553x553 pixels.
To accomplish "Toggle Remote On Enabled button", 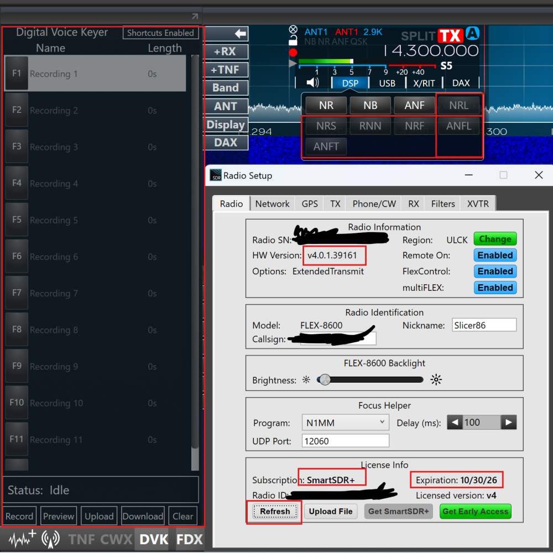I will 495,255.
